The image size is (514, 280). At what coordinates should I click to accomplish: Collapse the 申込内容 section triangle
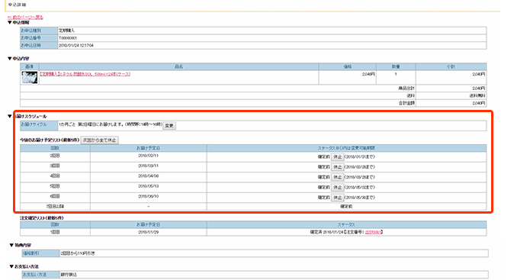coord(9,59)
